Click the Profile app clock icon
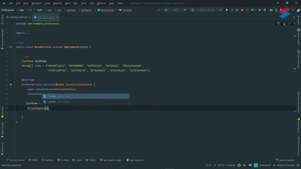The width and height of the screenshot is (301, 169). click(x=247, y=10)
